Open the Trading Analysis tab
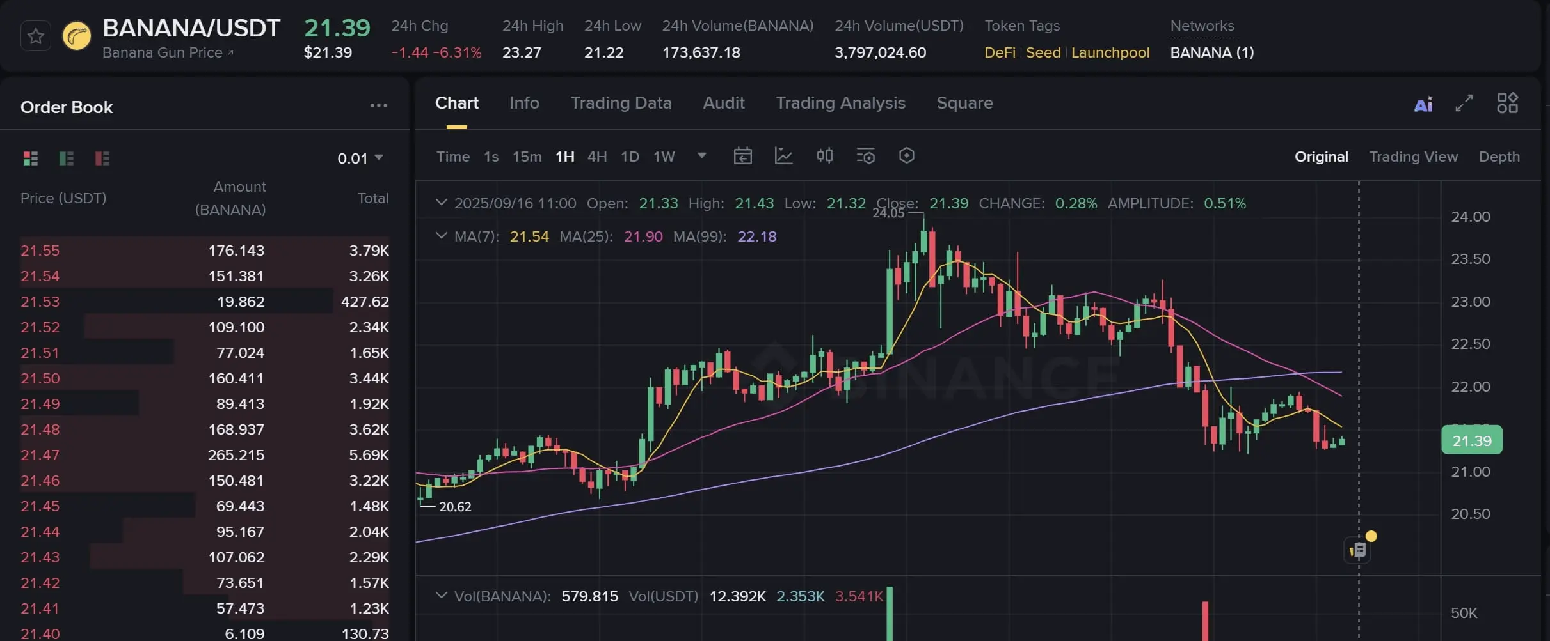 click(840, 103)
